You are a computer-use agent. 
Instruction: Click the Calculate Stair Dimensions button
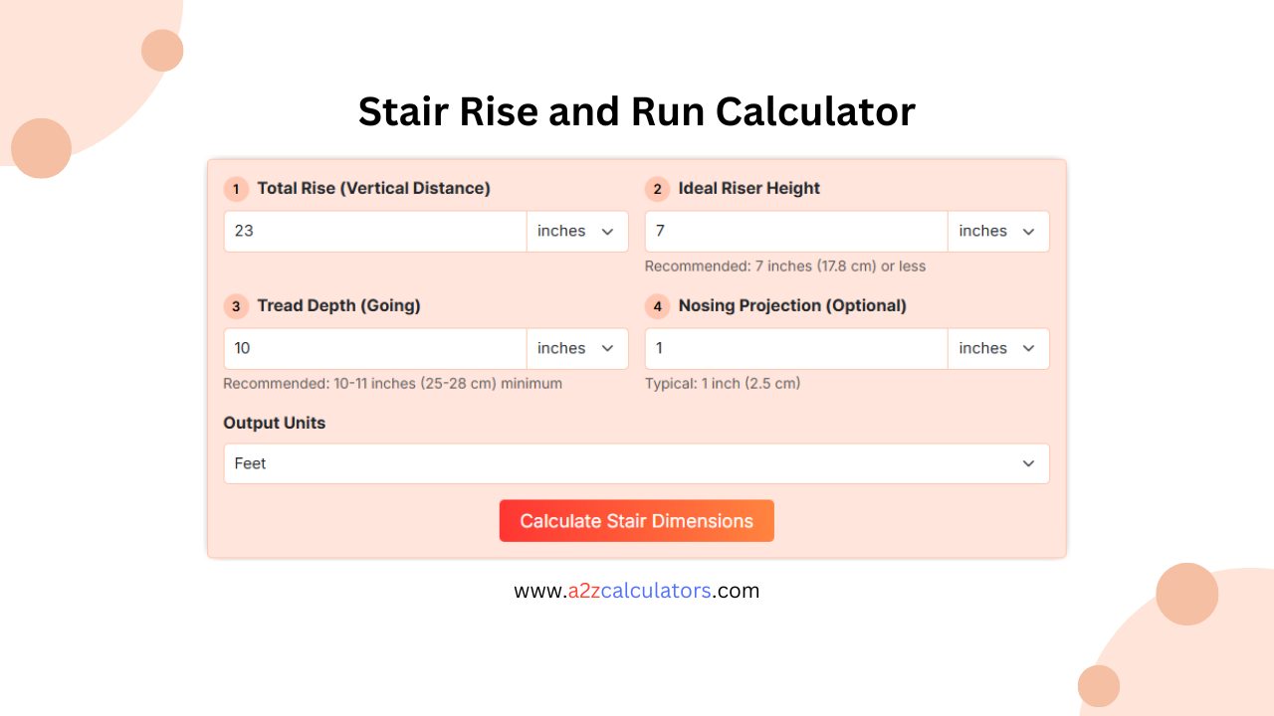(x=637, y=520)
